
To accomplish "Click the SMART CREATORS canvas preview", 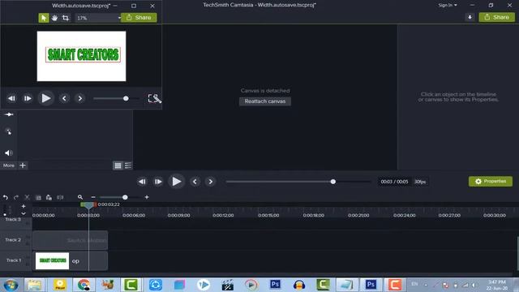I will point(81,56).
